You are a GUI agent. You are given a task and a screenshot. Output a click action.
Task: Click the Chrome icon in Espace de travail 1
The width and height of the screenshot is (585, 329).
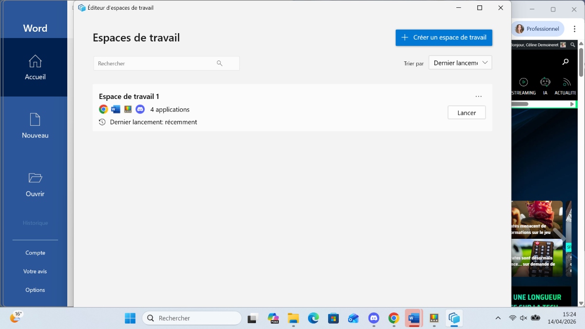[x=103, y=109]
